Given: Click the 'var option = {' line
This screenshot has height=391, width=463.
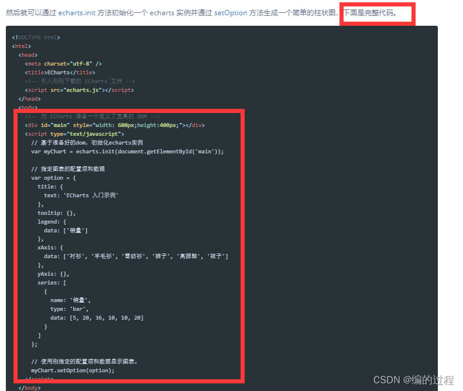Looking at the screenshot, I should (x=53, y=178).
